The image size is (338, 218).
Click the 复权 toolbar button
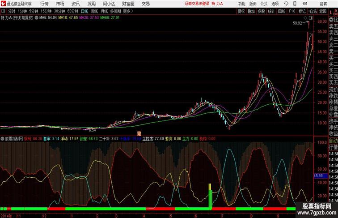coord(241,11)
